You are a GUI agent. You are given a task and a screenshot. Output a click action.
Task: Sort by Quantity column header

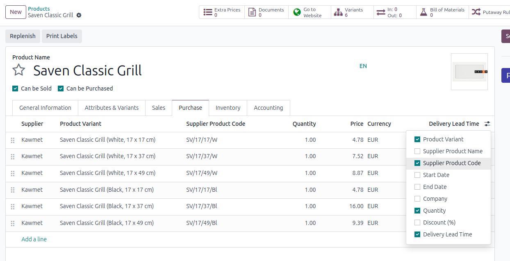tap(304, 124)
